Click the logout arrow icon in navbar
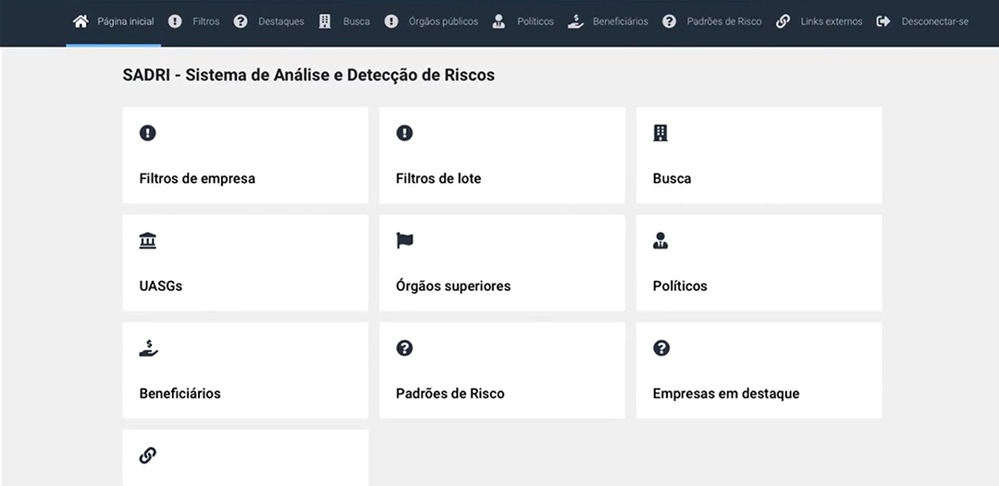Screen dimensions: 999x486 click(x=883, y=21)
